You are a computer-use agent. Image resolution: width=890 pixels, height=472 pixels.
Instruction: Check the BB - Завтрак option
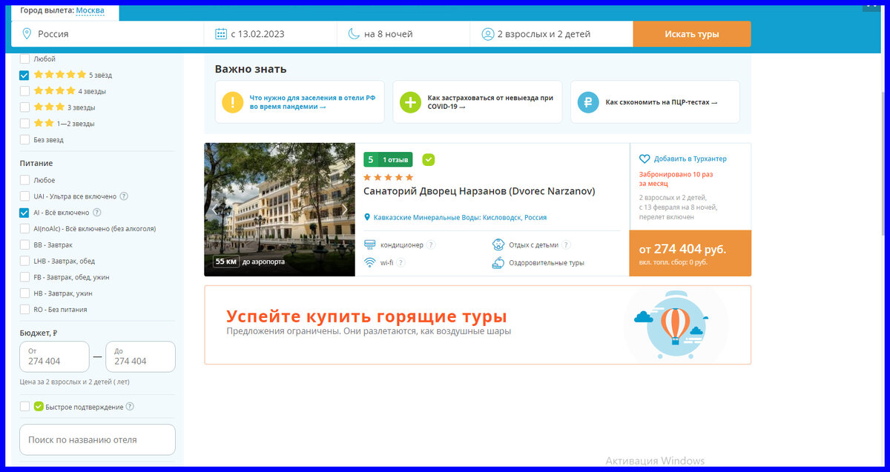click(x=24, y=245)
